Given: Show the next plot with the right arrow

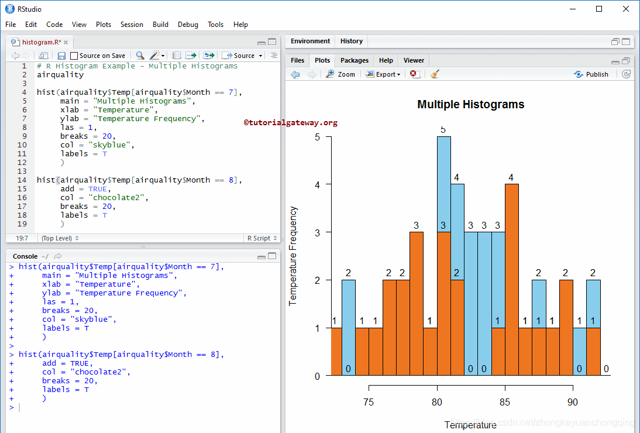Looking at the screenshot, I should [312, 74].
